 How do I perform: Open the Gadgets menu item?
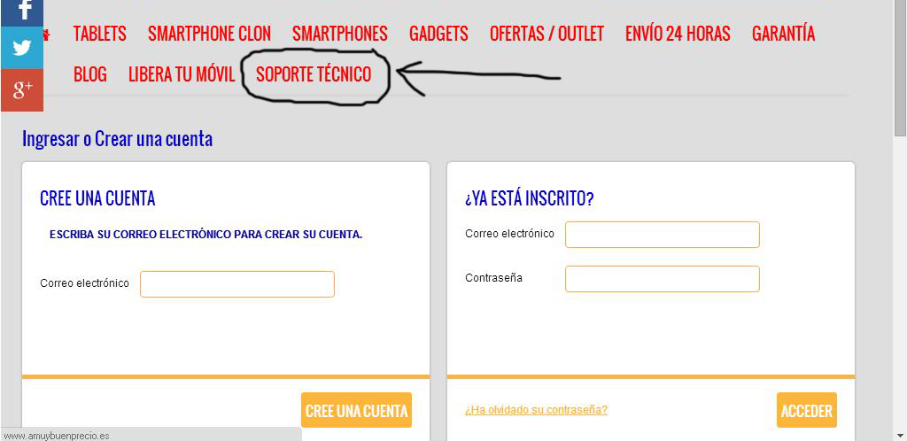coord(438,34)
